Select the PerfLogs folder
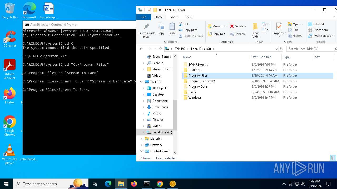 194,70
